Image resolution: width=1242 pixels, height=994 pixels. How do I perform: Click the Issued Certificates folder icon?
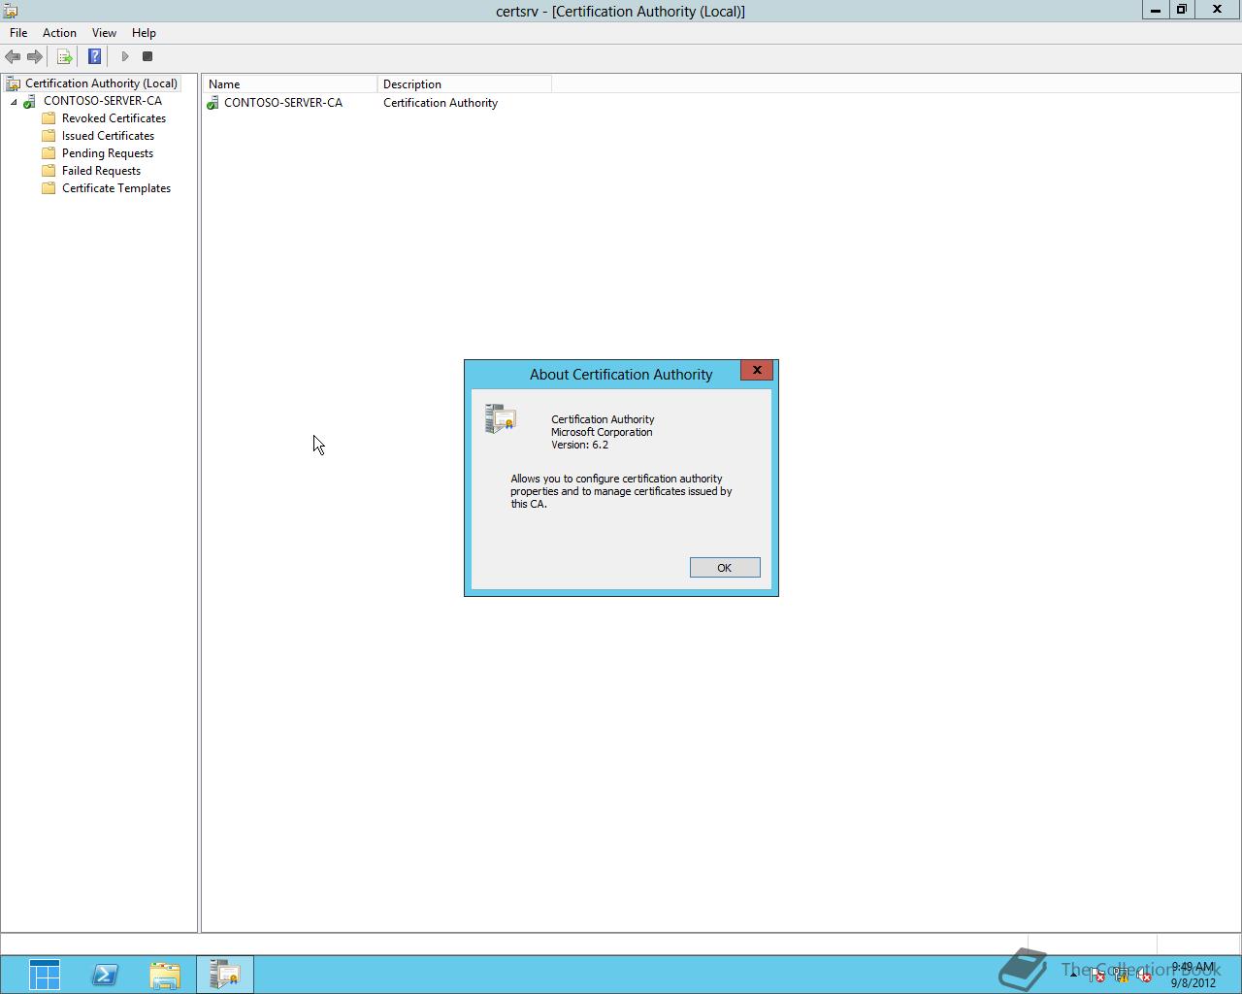49,136
